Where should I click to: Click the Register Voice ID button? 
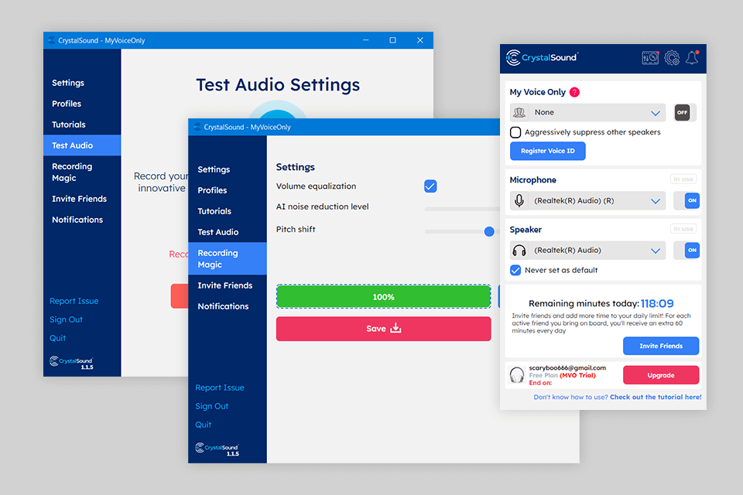point(548,151)
